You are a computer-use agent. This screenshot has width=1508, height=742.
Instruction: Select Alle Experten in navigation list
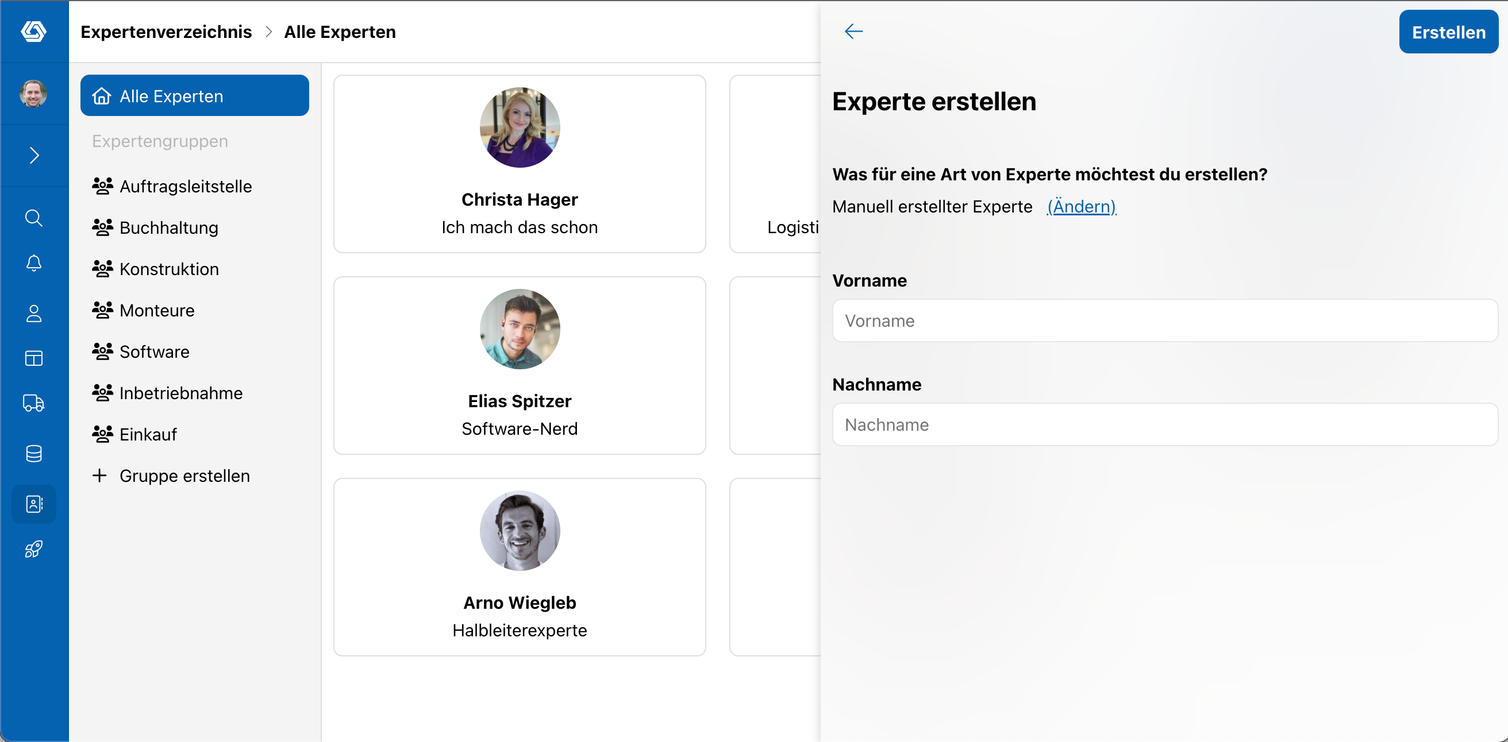(194, 95)
